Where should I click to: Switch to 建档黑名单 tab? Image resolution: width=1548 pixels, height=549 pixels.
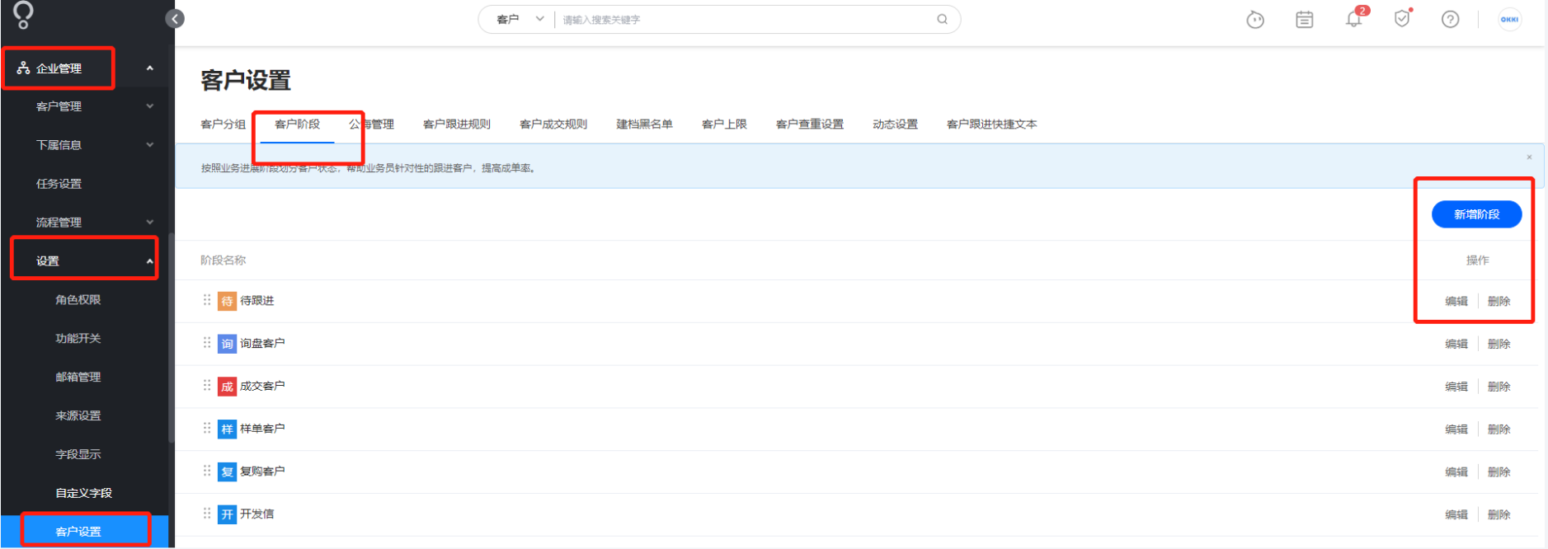[644, 124]
